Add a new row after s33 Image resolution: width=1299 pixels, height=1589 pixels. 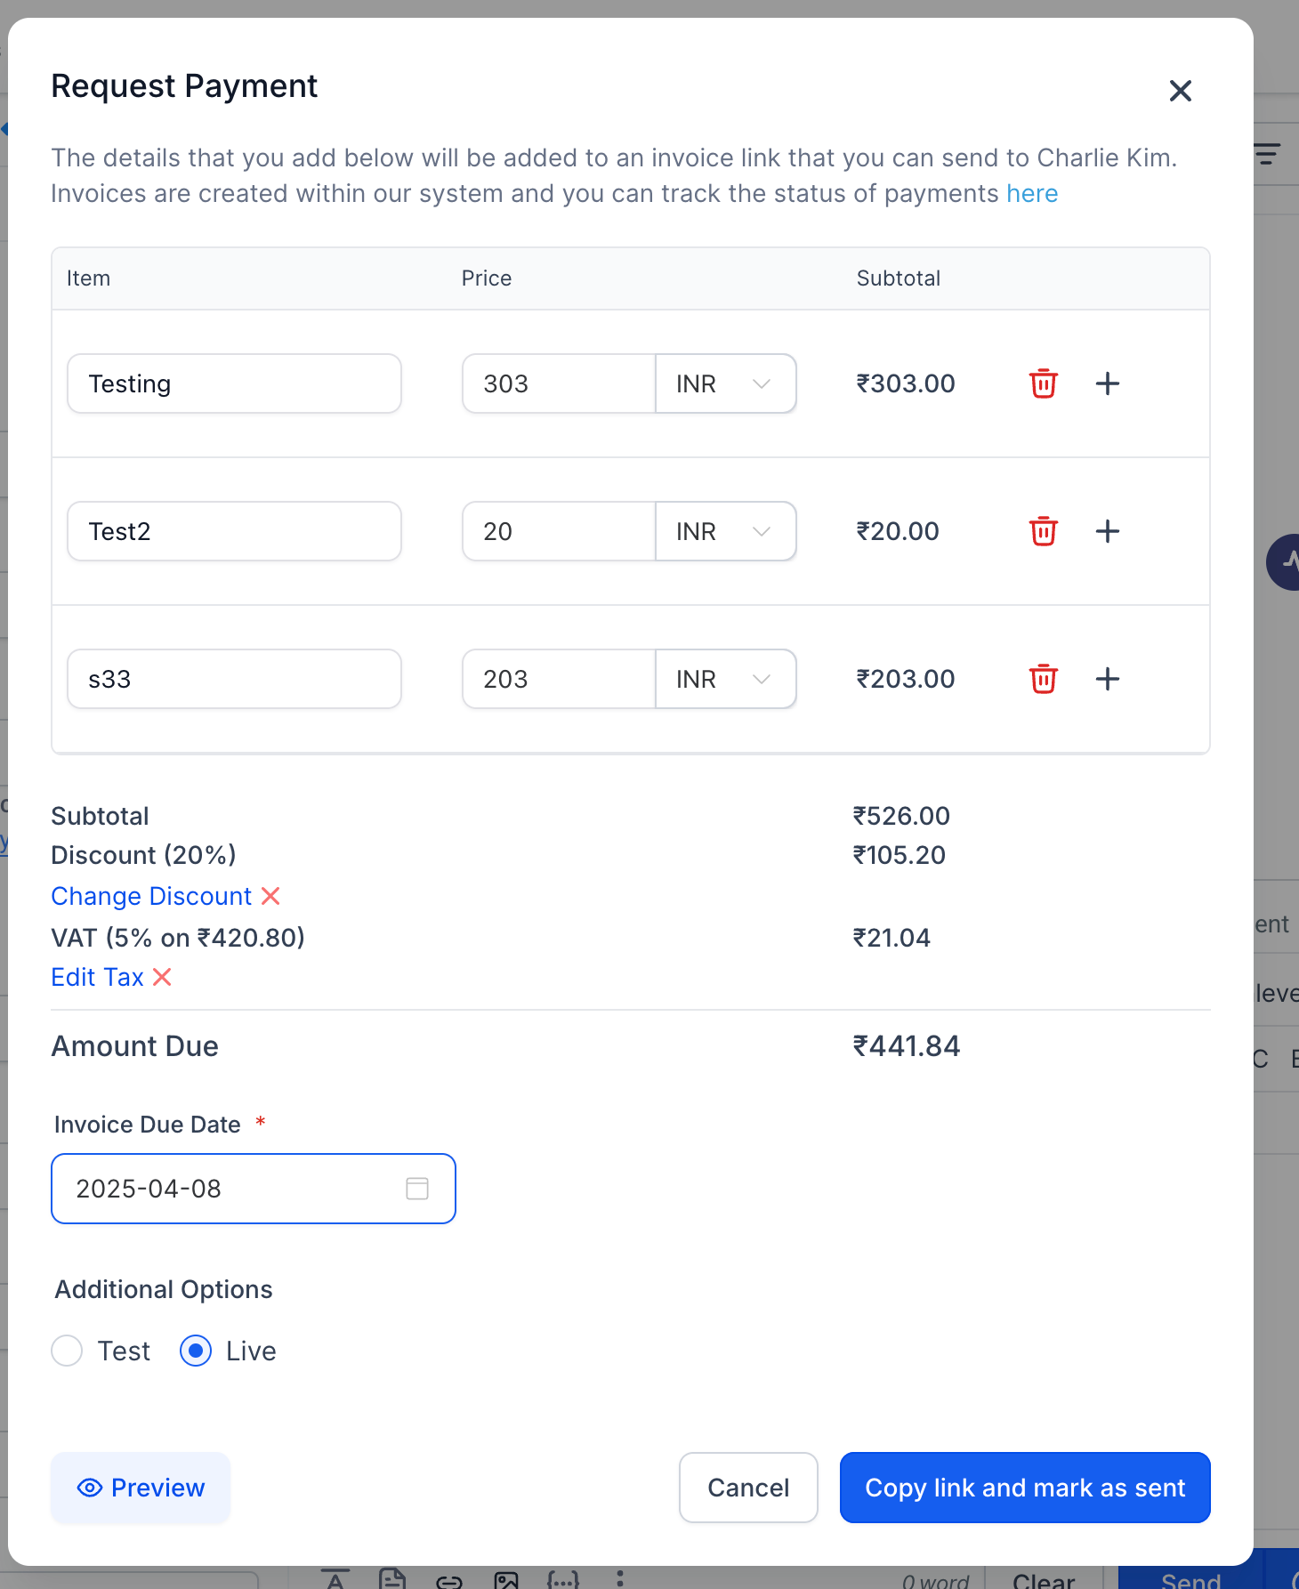tap(1107, 679)
